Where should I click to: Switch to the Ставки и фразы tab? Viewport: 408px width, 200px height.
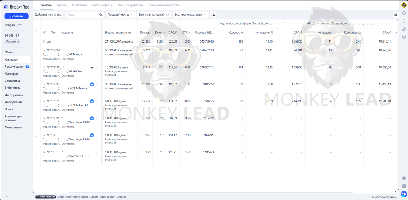(x=101, y=5)
